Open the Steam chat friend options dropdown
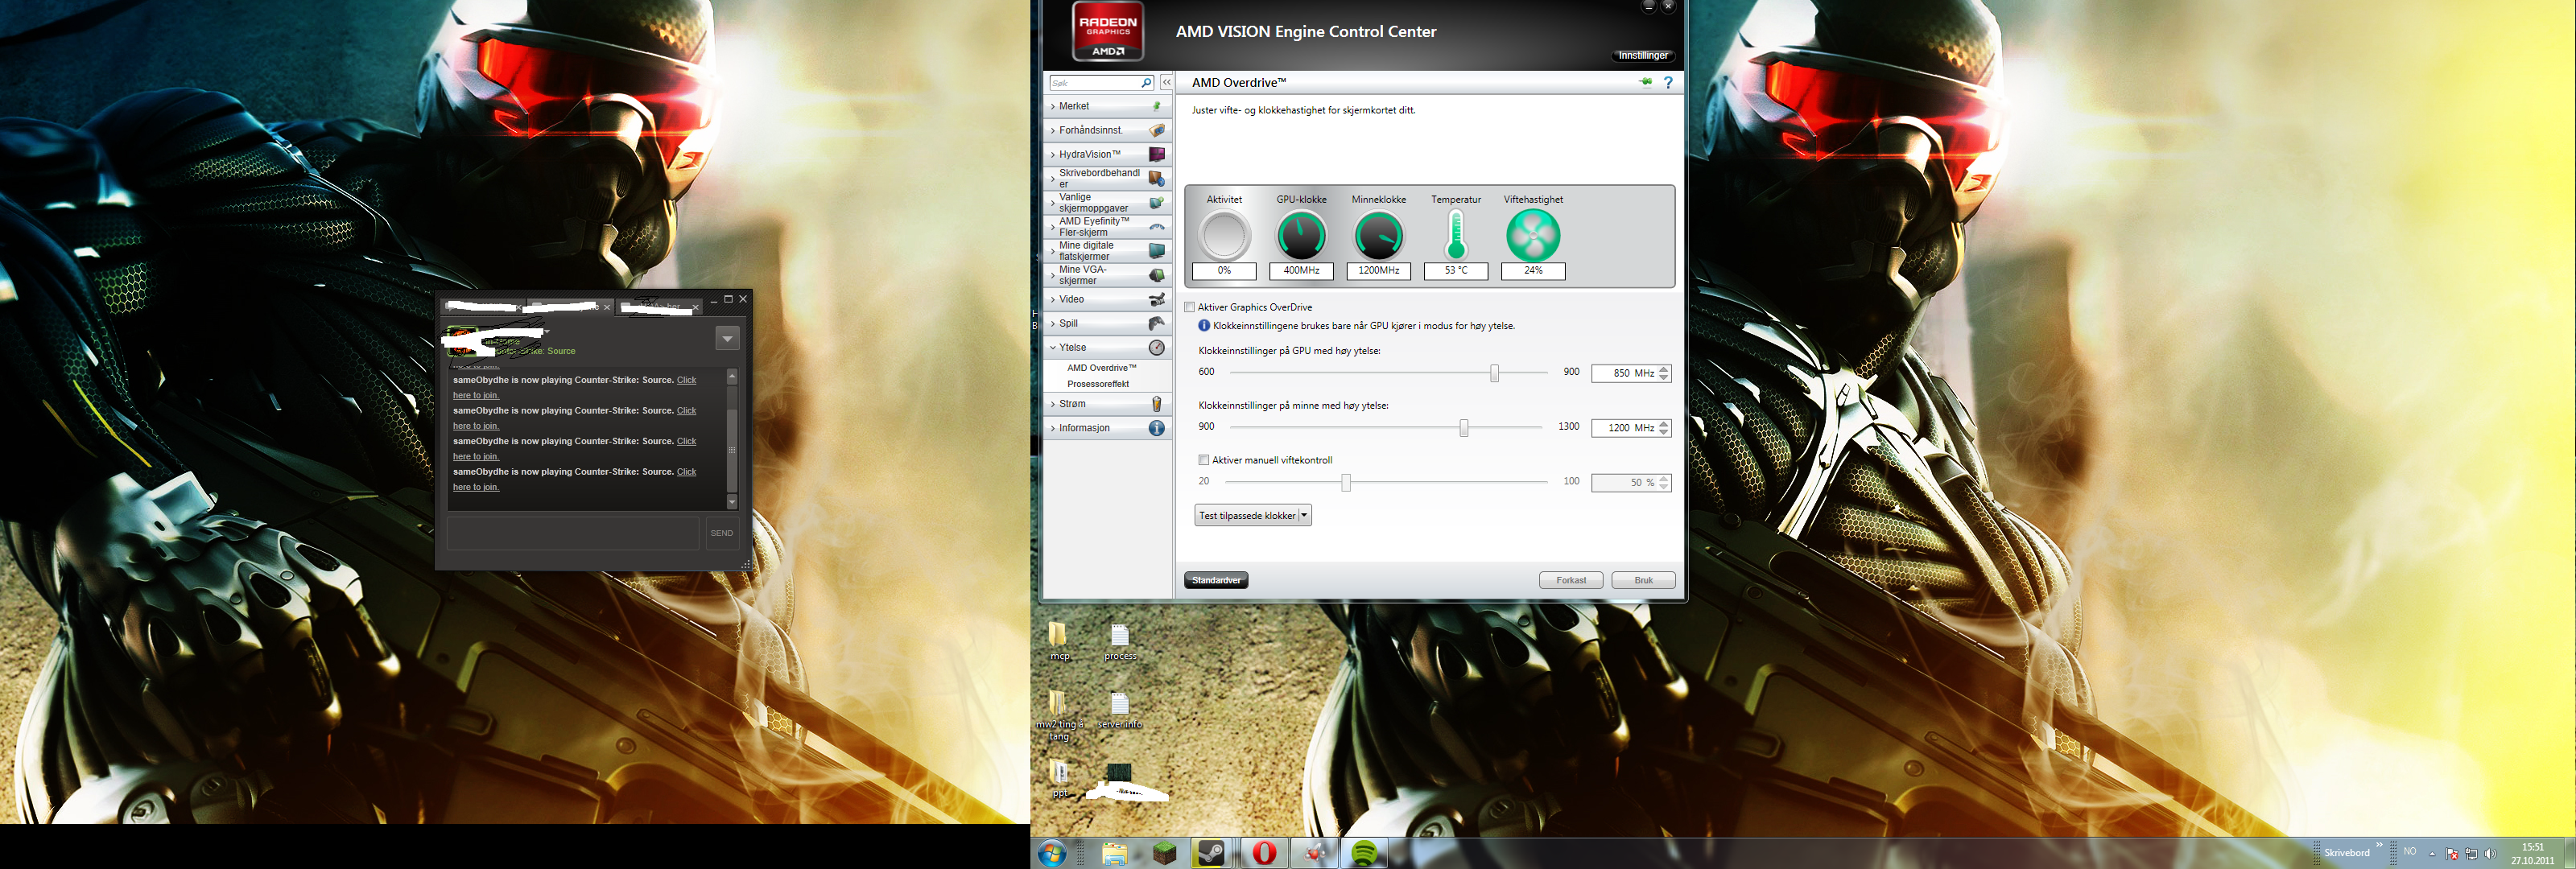The image size is (2576, 869). 727,339
